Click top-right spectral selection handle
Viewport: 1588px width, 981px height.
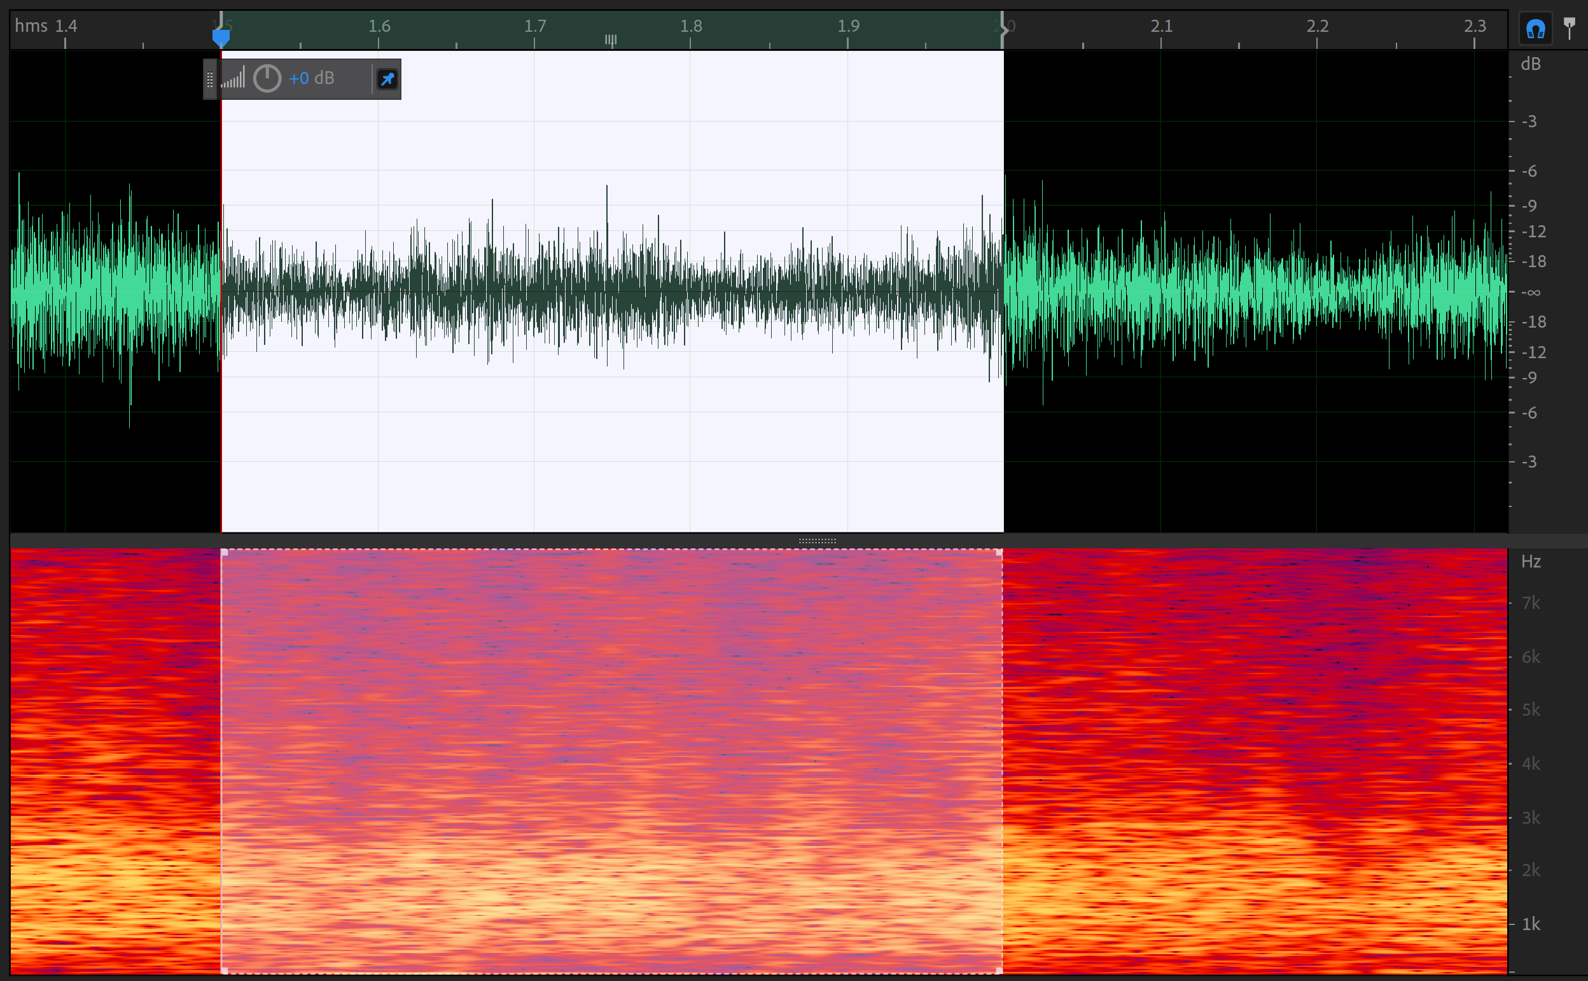click(x=999, y=552)
